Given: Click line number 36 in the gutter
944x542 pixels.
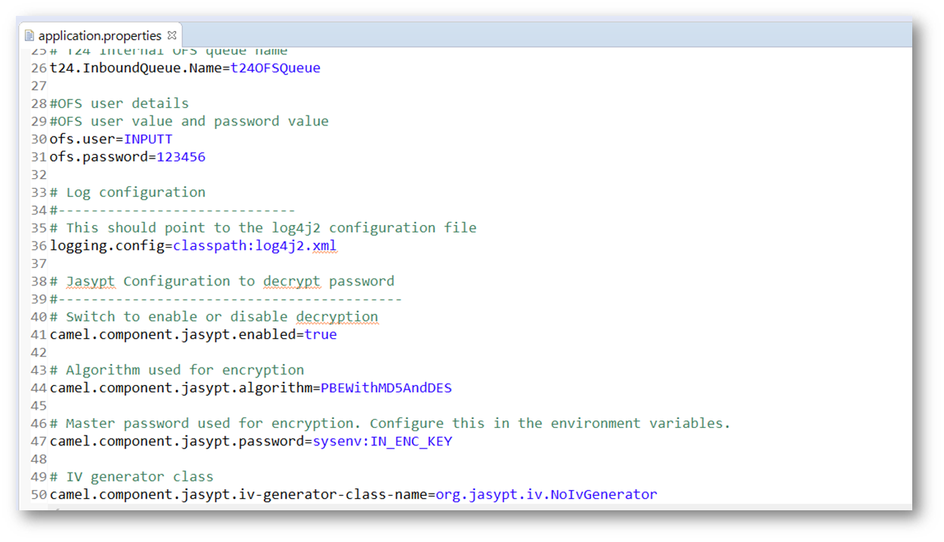Looking at the screenshot, I should coord(39,245).
